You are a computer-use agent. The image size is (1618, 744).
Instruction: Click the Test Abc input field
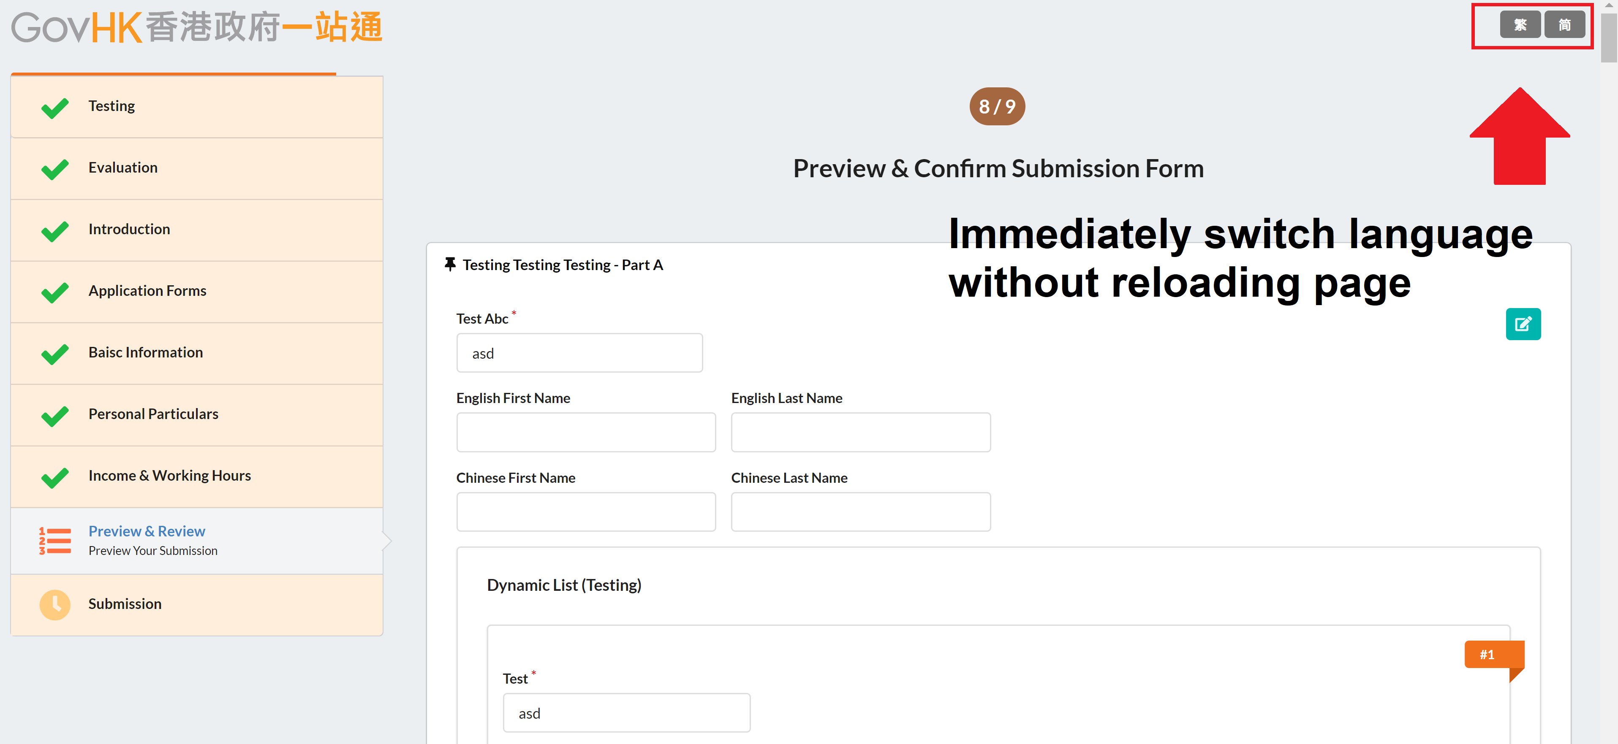coord(579,353)
